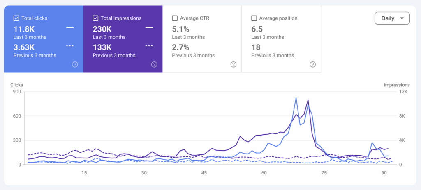Screen dimensions: 421x190
Task: Open the Daily granularity dropdown
Action: [x=392, y=18]
